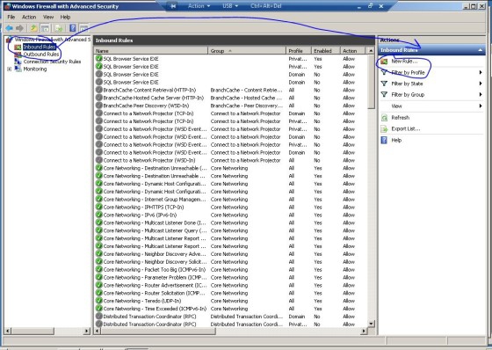
Task: Click the Help icon in Actions pane
Action: click(x=384, y=140)
